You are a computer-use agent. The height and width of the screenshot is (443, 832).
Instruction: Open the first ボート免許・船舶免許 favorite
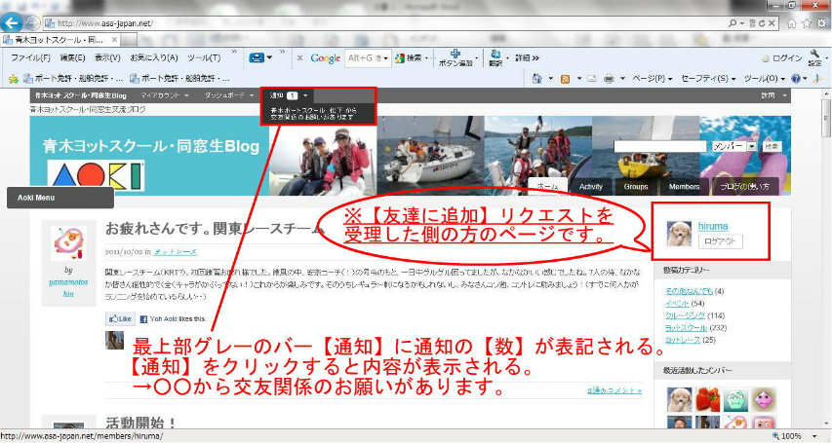click(73, 79)
